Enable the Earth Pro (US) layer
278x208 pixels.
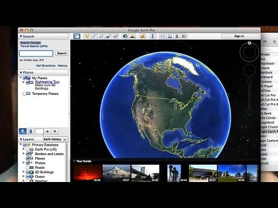click(28, 150)
